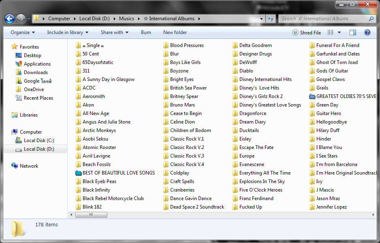380x243 pixels.
Task: Open the recent pages dropdown arrow
Action: [29, 19]
